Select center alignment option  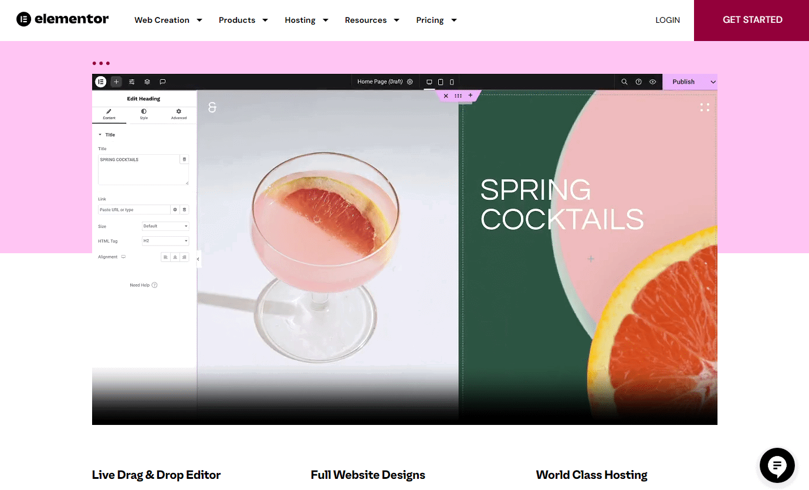tap(175, 257)
